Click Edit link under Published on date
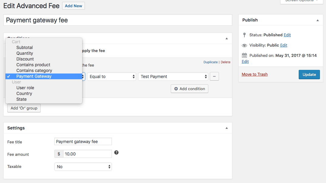Viewport: 326px width, 183px height. point(245,62)
